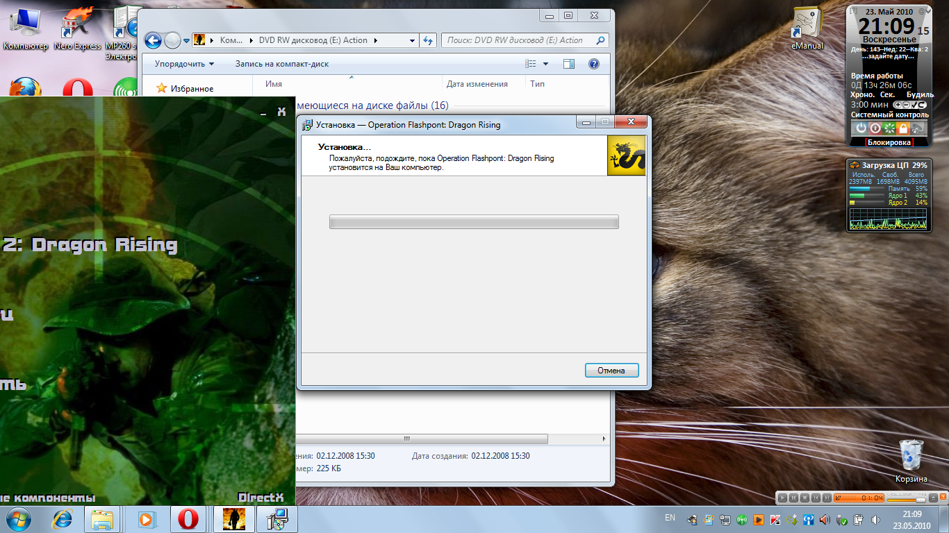Screen dimensions: 949x533
Task: Open Kaspersky tray icon
Action: [775, 519]
